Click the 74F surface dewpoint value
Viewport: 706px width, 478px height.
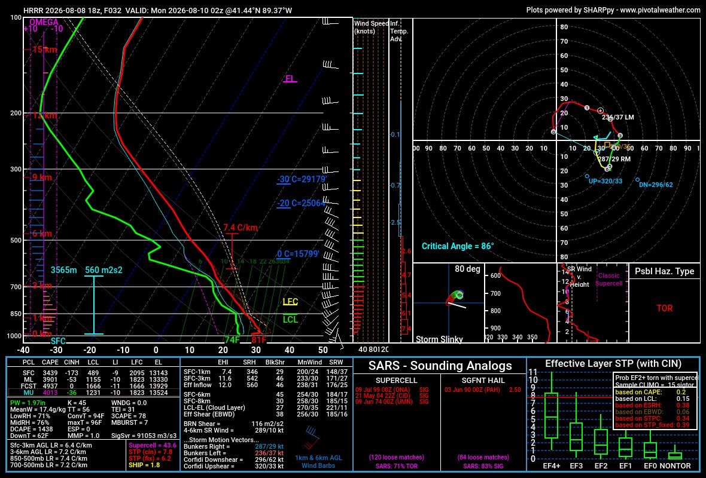(x=232, y=340)
